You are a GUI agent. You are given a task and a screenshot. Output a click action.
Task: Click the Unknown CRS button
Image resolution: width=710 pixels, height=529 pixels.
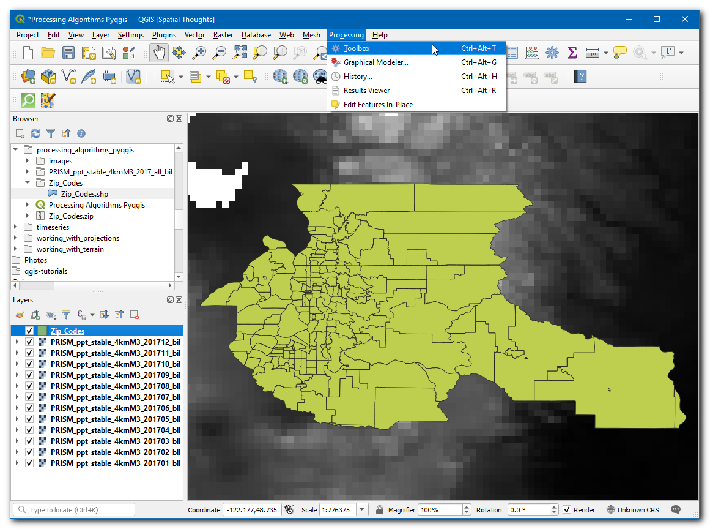coord(632,510)
